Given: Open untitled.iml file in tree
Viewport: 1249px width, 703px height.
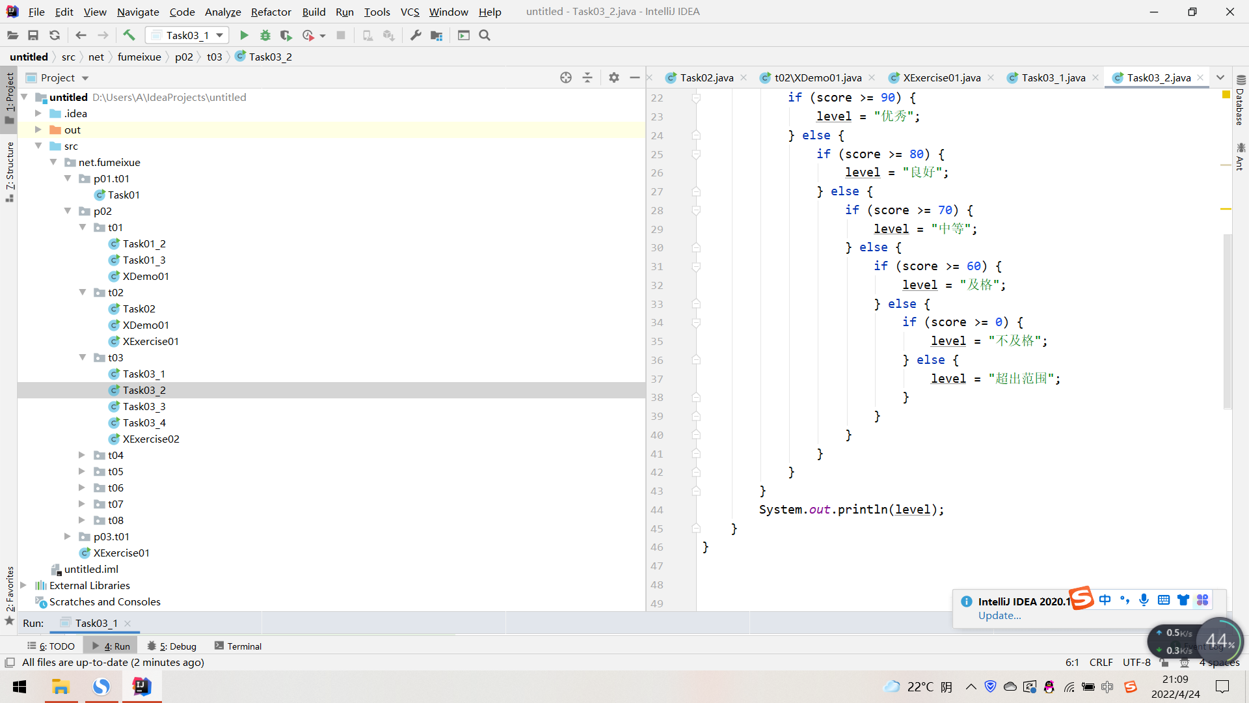Looking at the screenshot, I should coord(91,569).
